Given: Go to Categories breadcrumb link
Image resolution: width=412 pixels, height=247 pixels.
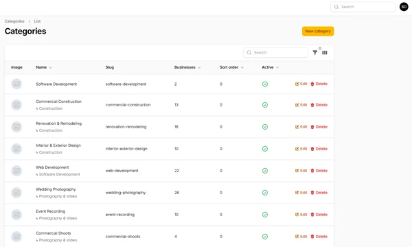Looking at the screenshot, I should point(14,21).
